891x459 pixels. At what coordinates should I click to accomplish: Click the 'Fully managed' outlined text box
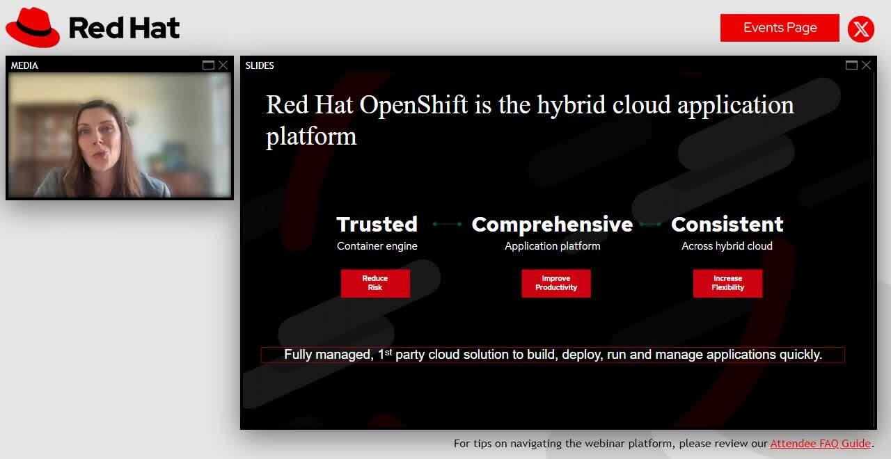click(553, 355)
